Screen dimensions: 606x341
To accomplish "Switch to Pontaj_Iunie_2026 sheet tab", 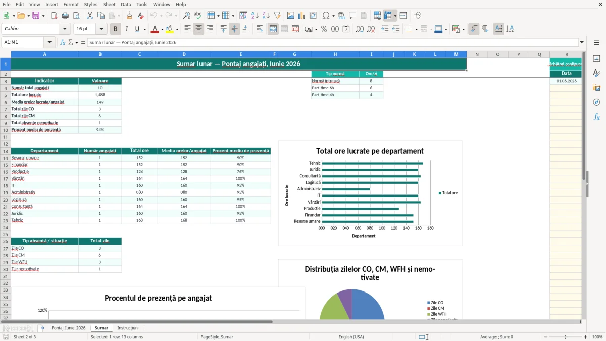I will (x=69, y=328).
